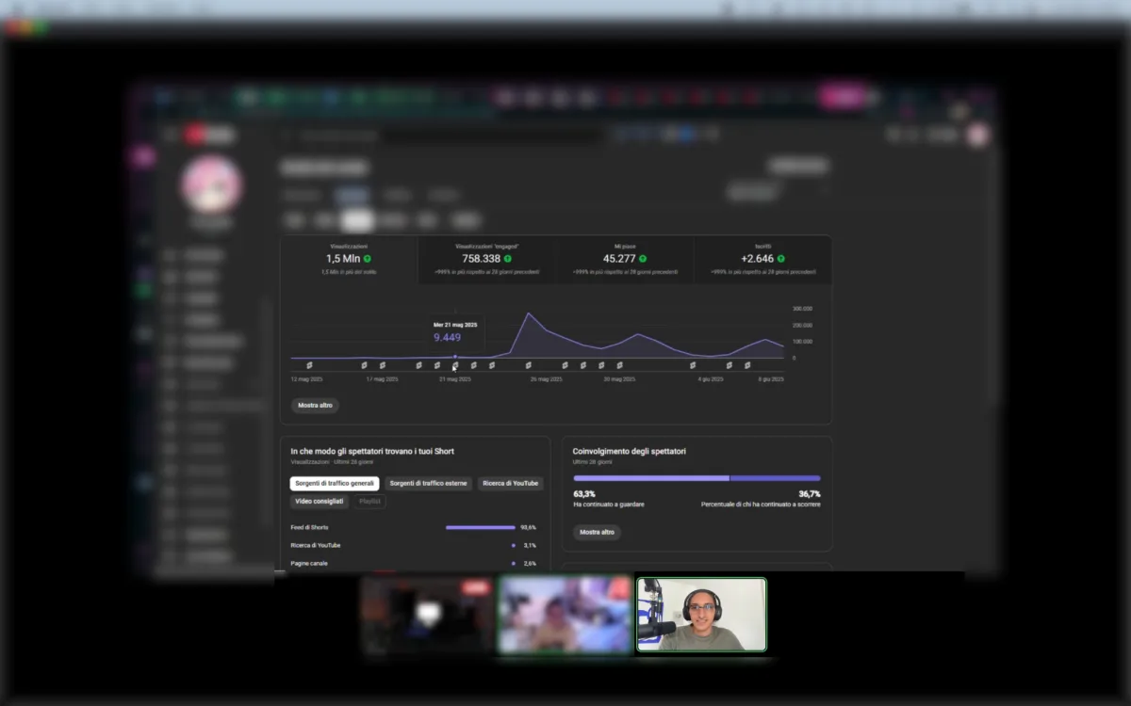The image size is (1131, 706).
Task: Click the chart peak near 26 mag 2025
Action: (x=529, y=313)
